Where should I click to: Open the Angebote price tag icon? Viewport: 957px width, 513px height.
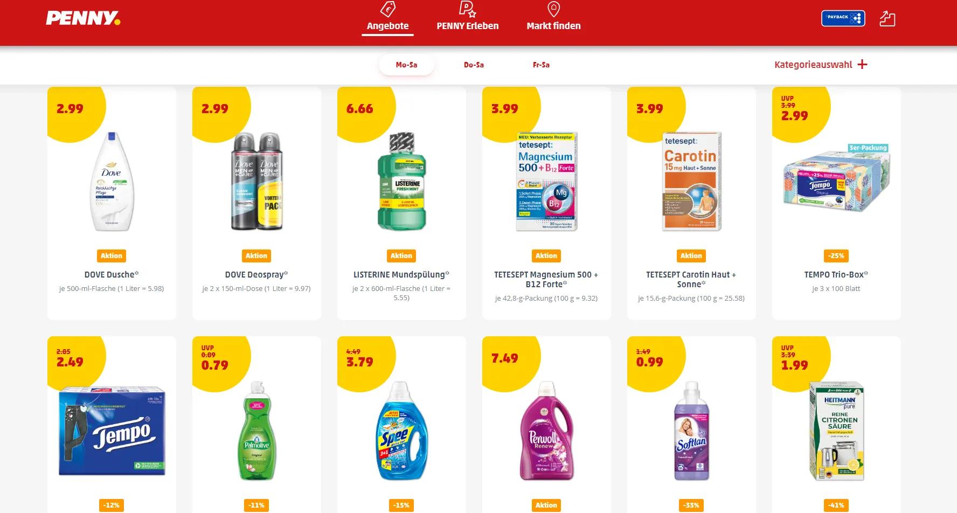(x=387, y=9)
